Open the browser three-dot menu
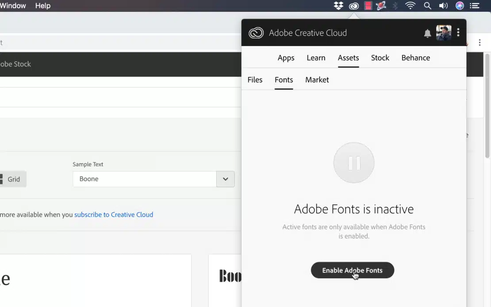Viewport: 491px width, 307px height. pyautogui.click(x=479, y=42)
